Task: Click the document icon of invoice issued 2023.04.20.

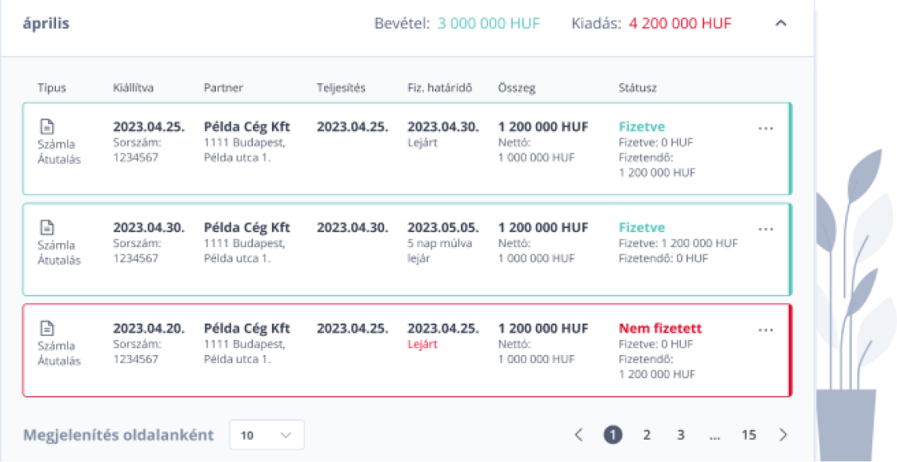Action: click(47, 328)
